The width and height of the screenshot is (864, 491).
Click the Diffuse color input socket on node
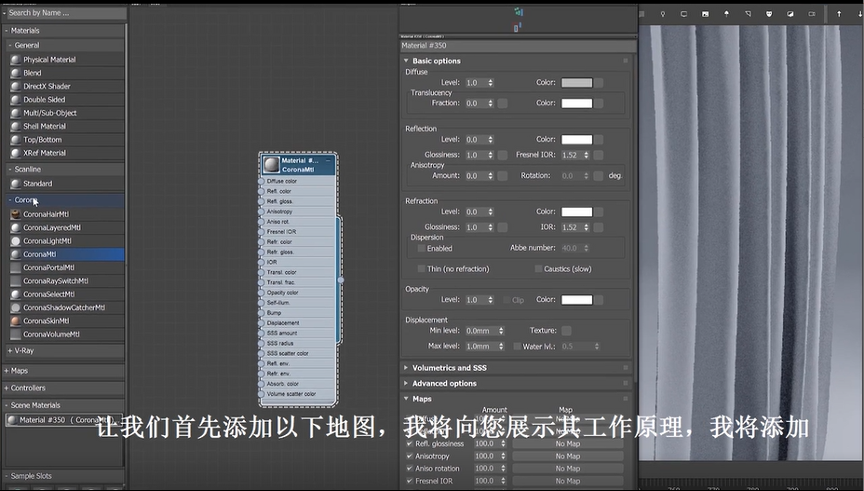262,181
